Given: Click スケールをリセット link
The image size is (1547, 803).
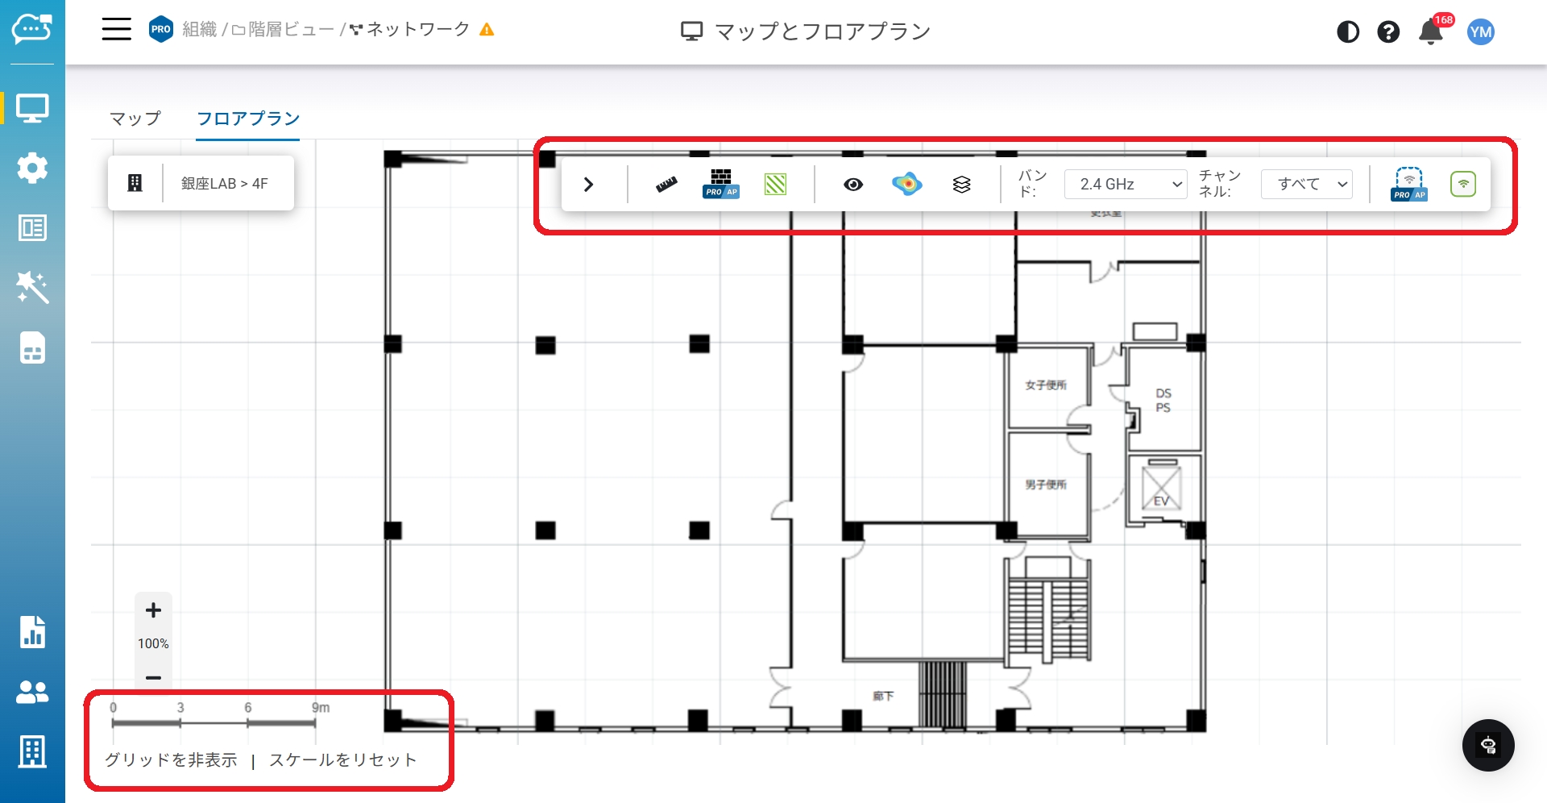Looking at the screenshot, I should pos(343,760).
